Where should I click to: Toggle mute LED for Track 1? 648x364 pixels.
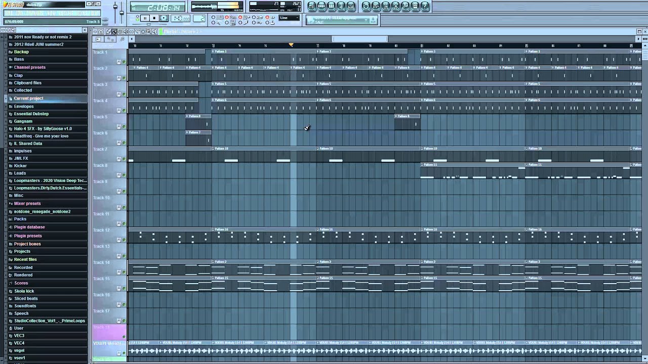124,62
